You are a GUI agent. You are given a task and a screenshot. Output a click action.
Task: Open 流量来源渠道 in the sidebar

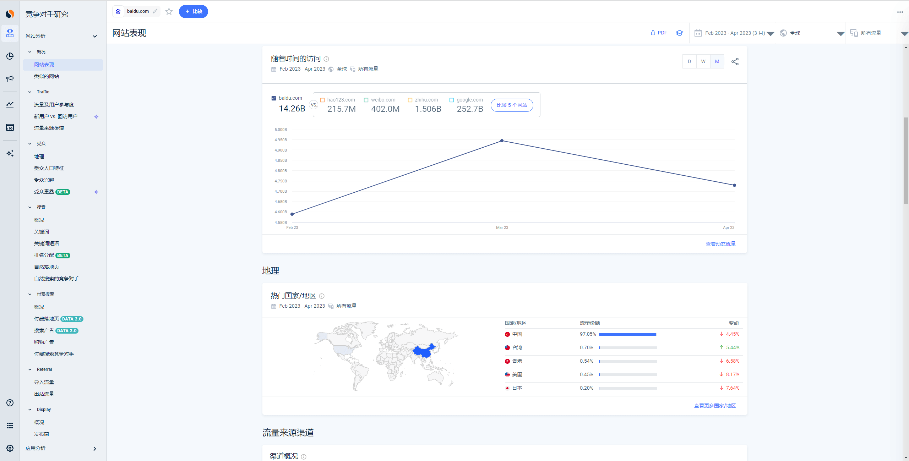point(49,128)
